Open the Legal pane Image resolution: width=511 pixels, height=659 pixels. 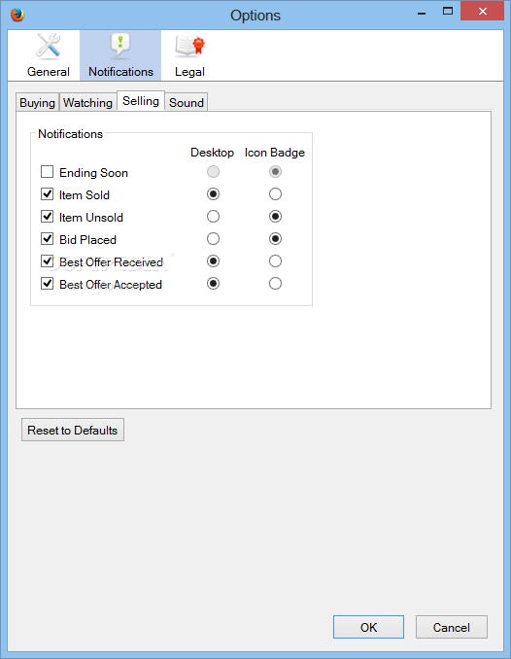189,55
